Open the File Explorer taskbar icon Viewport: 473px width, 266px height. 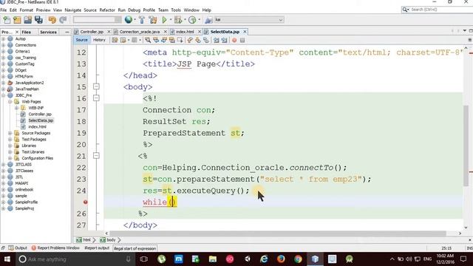[x=213, y=259]
